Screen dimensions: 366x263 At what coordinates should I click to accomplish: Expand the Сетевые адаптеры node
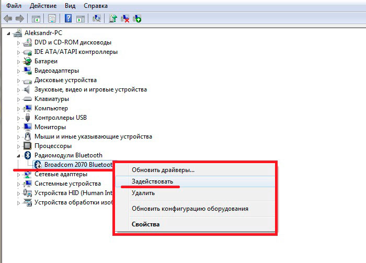[x=18, y=175]
